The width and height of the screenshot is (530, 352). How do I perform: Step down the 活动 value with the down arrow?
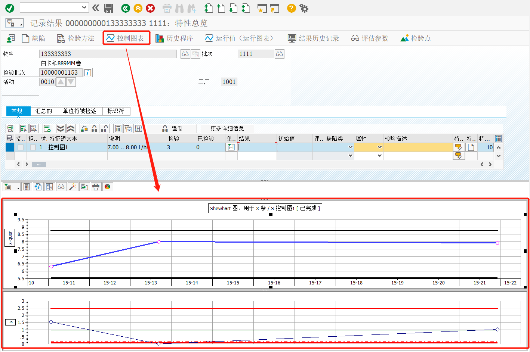[x=71, y=81]
